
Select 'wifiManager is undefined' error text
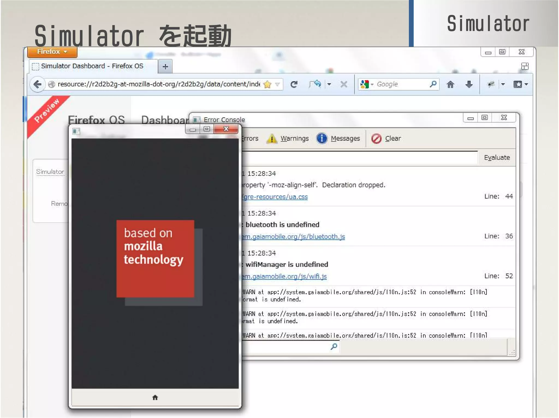tap(287, 264)
